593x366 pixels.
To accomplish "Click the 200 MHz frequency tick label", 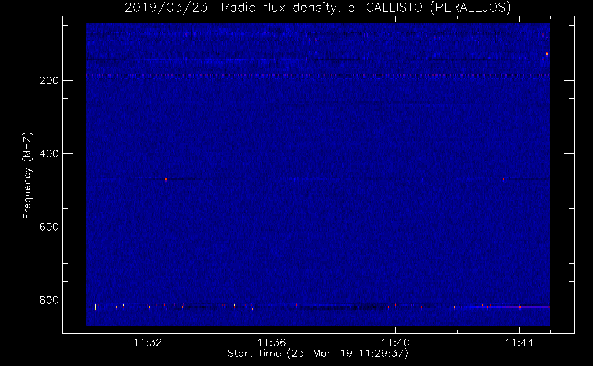I will tap(49, 81).
